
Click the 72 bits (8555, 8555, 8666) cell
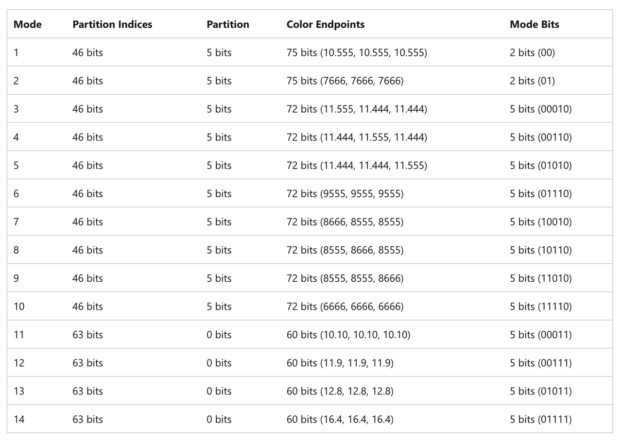pyautogui.click(x=345, y=278)
